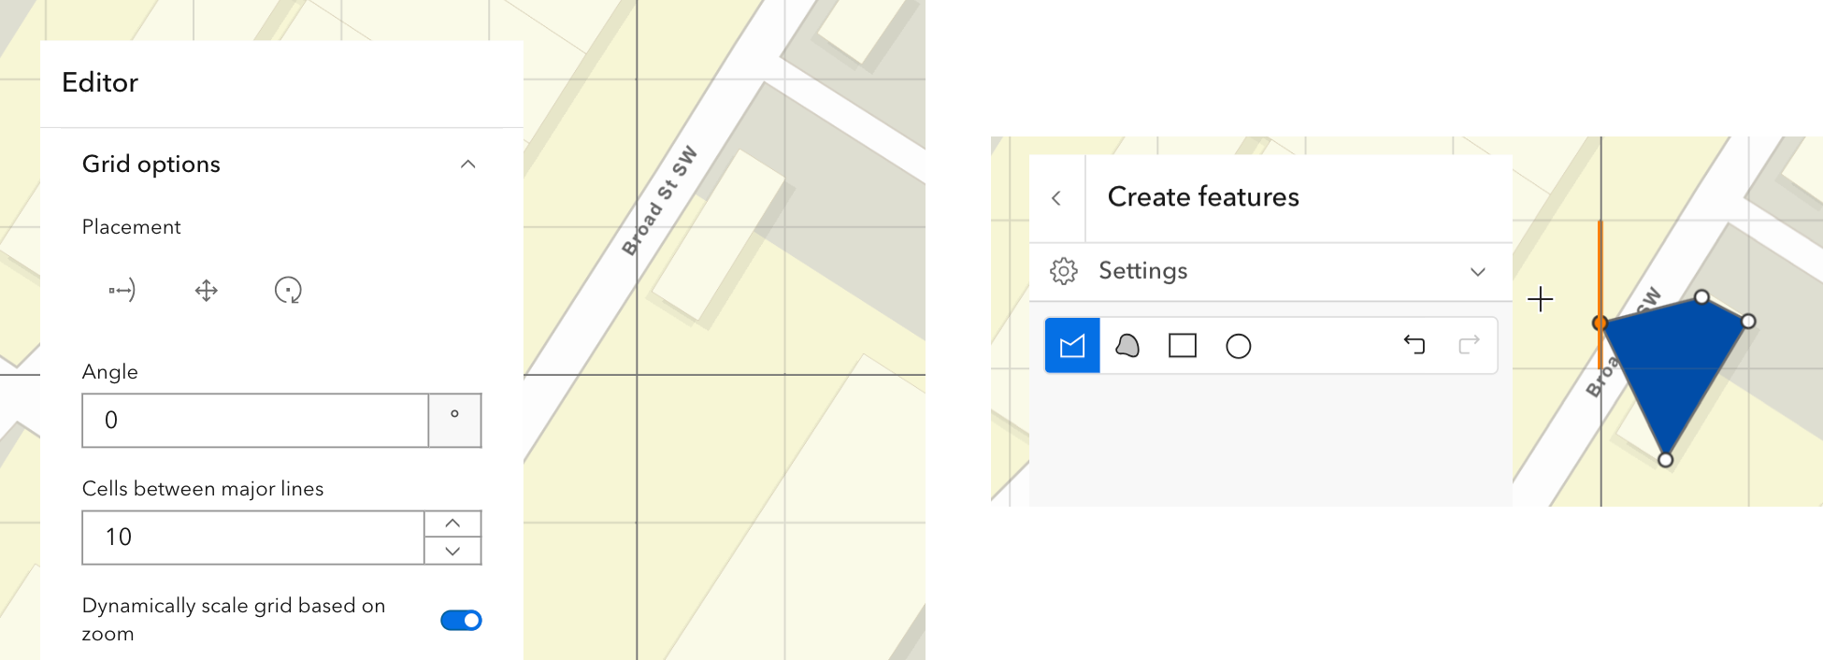Screen dimensions: 1823x660
Task: Select the Rectangle drawing tool
Action: tap(1183, 345)
